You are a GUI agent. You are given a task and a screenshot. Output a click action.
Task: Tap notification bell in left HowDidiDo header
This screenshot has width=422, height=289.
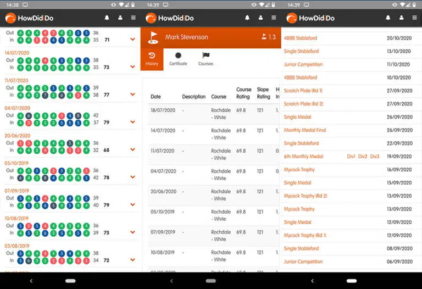coord(107,18)
